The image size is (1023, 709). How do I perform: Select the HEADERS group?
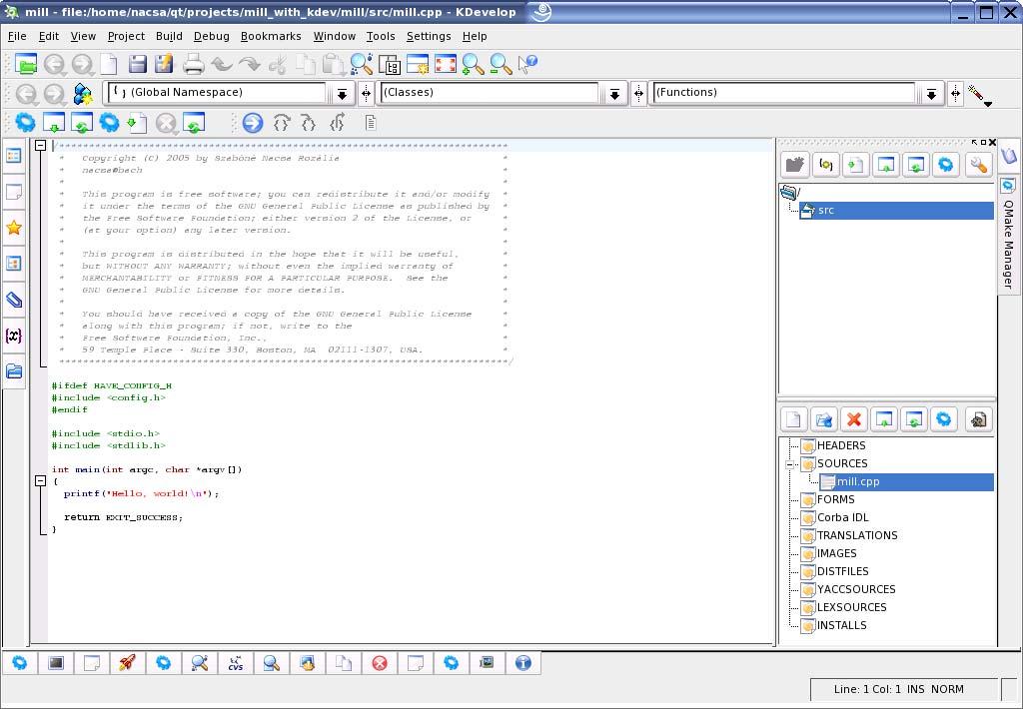[833, 446]
